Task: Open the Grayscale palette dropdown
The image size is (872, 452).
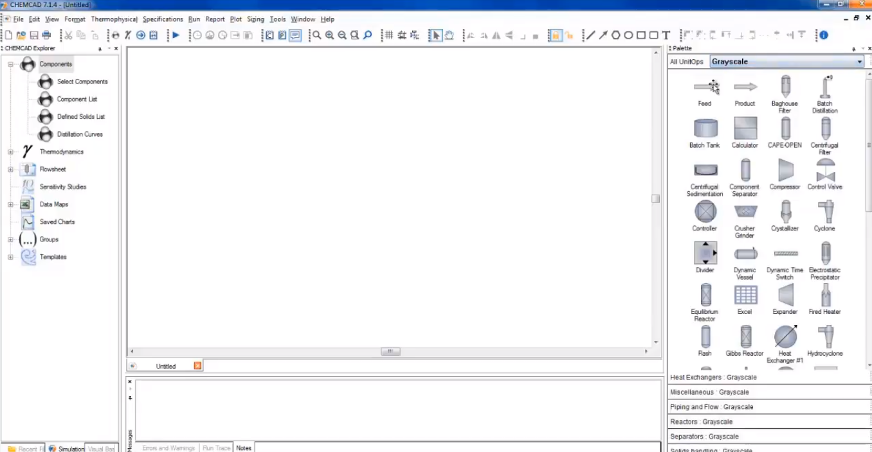Action: click(860, 62)
